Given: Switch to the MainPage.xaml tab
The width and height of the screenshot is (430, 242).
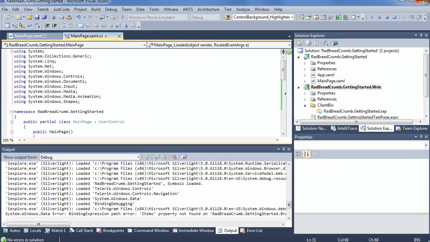Looking at the screenshot, I should (28, 36).
